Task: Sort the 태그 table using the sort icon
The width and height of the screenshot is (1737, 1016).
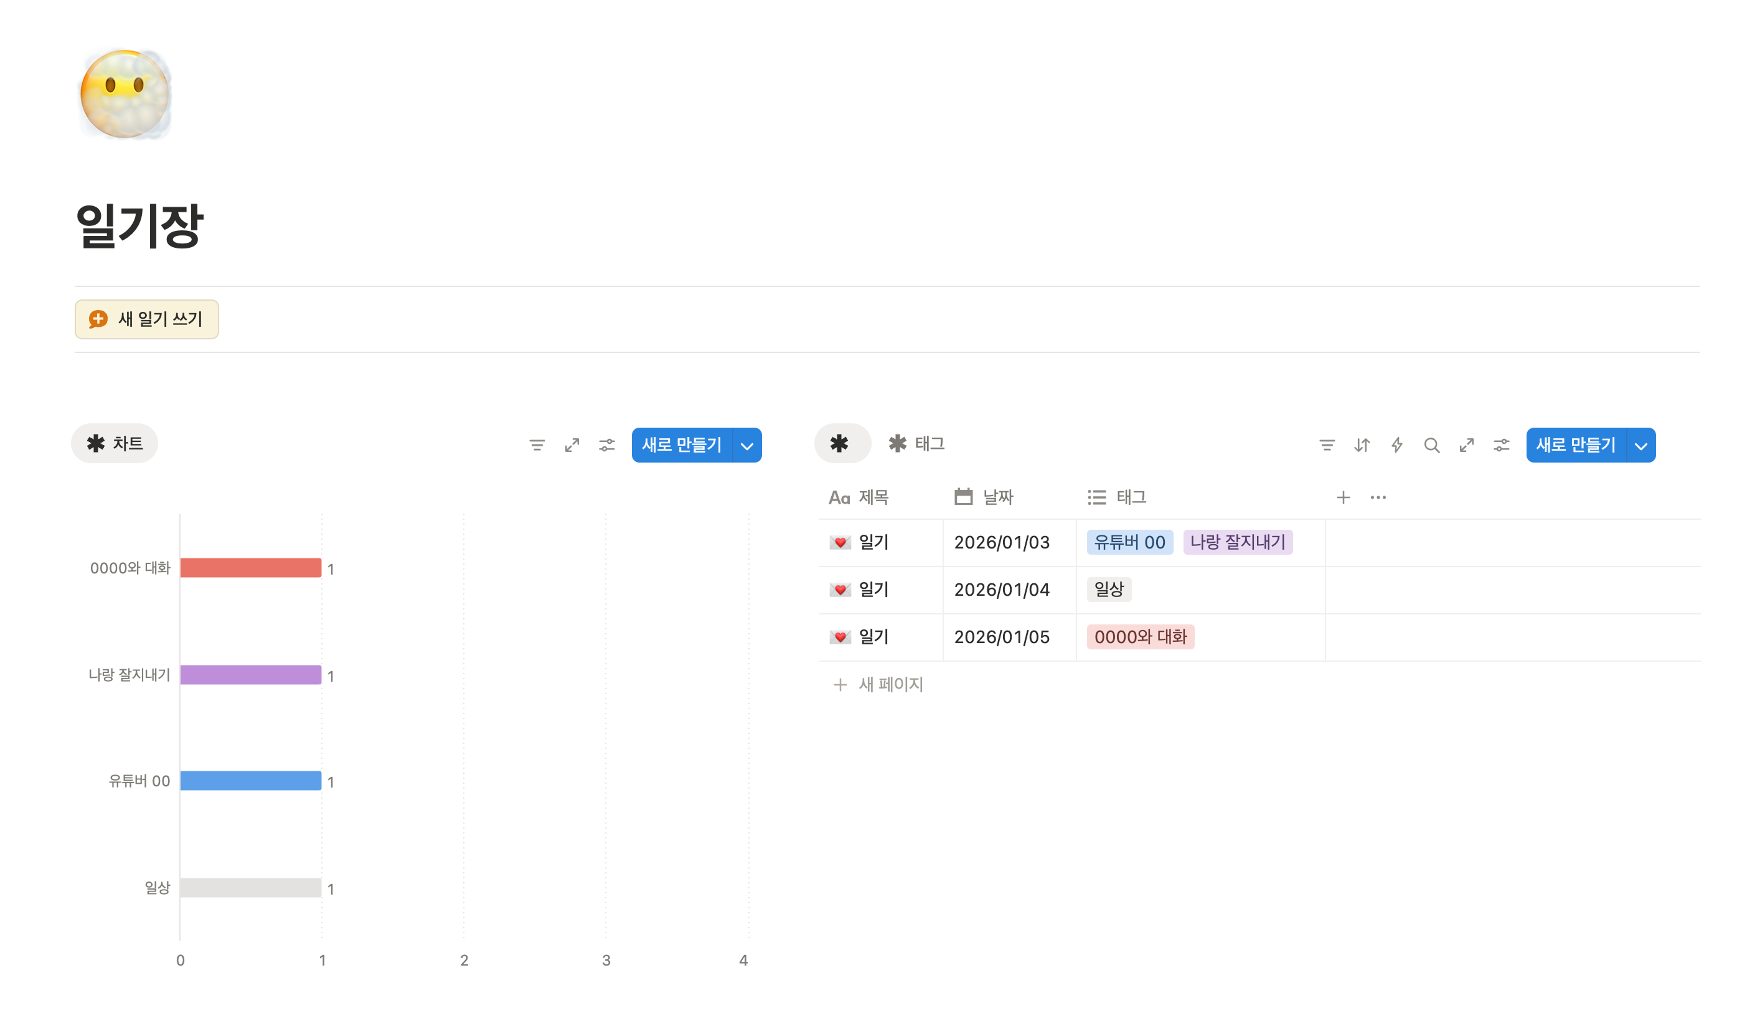Action: click(x=1362, y=445)
